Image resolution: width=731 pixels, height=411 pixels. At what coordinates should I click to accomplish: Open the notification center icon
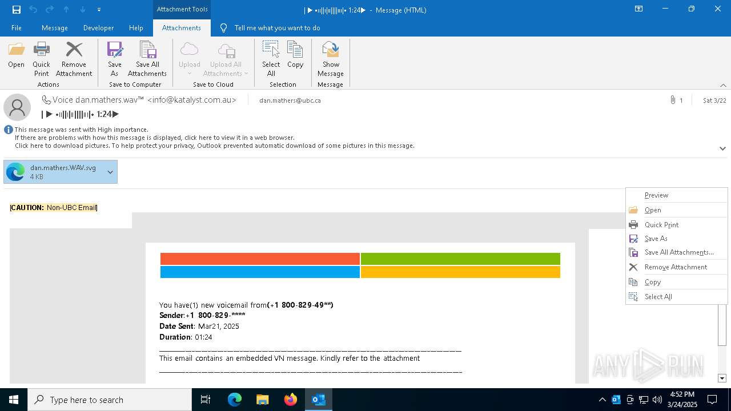712,400
